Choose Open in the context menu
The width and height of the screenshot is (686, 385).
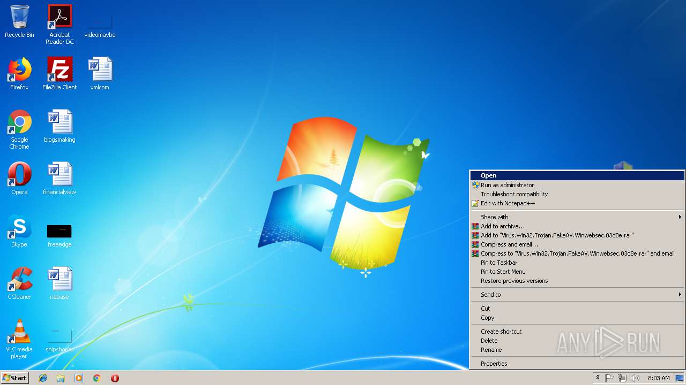577,175
